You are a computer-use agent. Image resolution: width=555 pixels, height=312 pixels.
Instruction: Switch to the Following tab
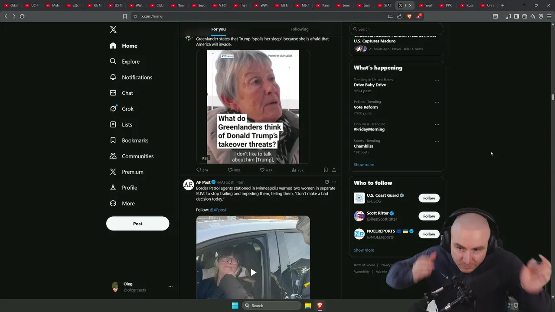click(300, 29)
